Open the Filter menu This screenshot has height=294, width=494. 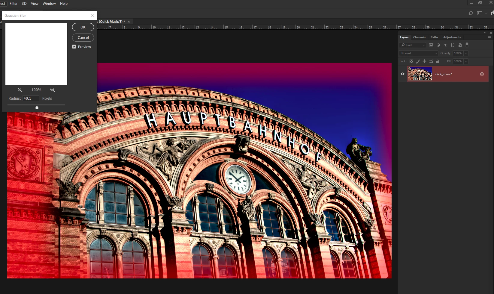[14, 4]
